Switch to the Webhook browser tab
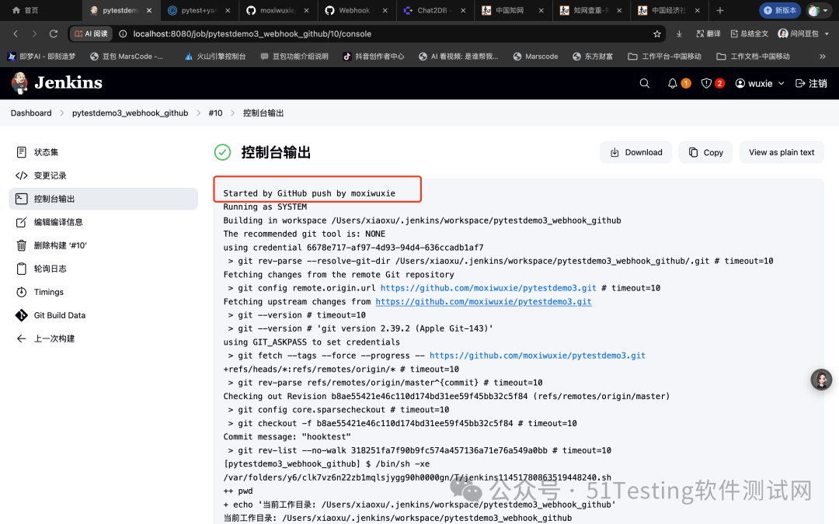 click(355, 10)
